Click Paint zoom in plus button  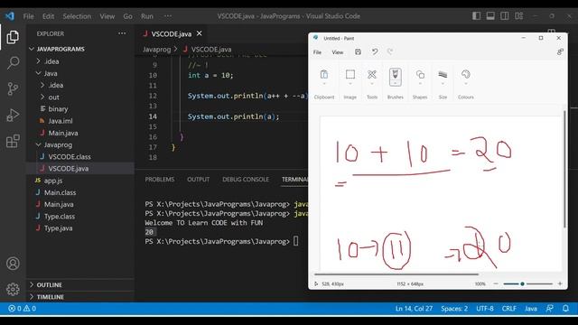(560, 283)
